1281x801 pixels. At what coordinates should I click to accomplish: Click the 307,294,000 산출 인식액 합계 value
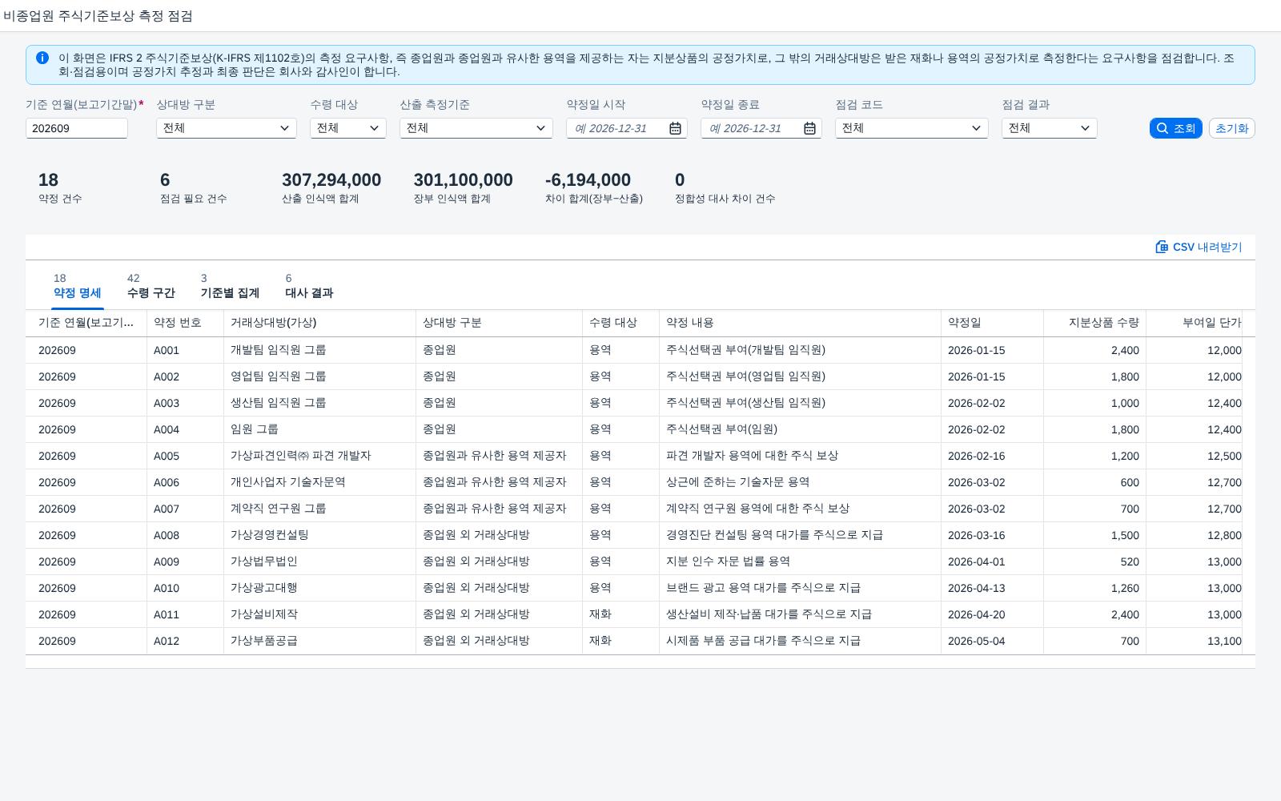[331, 180]
